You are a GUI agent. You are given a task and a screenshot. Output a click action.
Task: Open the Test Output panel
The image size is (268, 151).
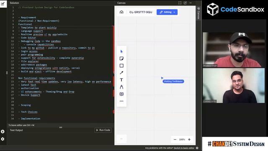[16, 130]
